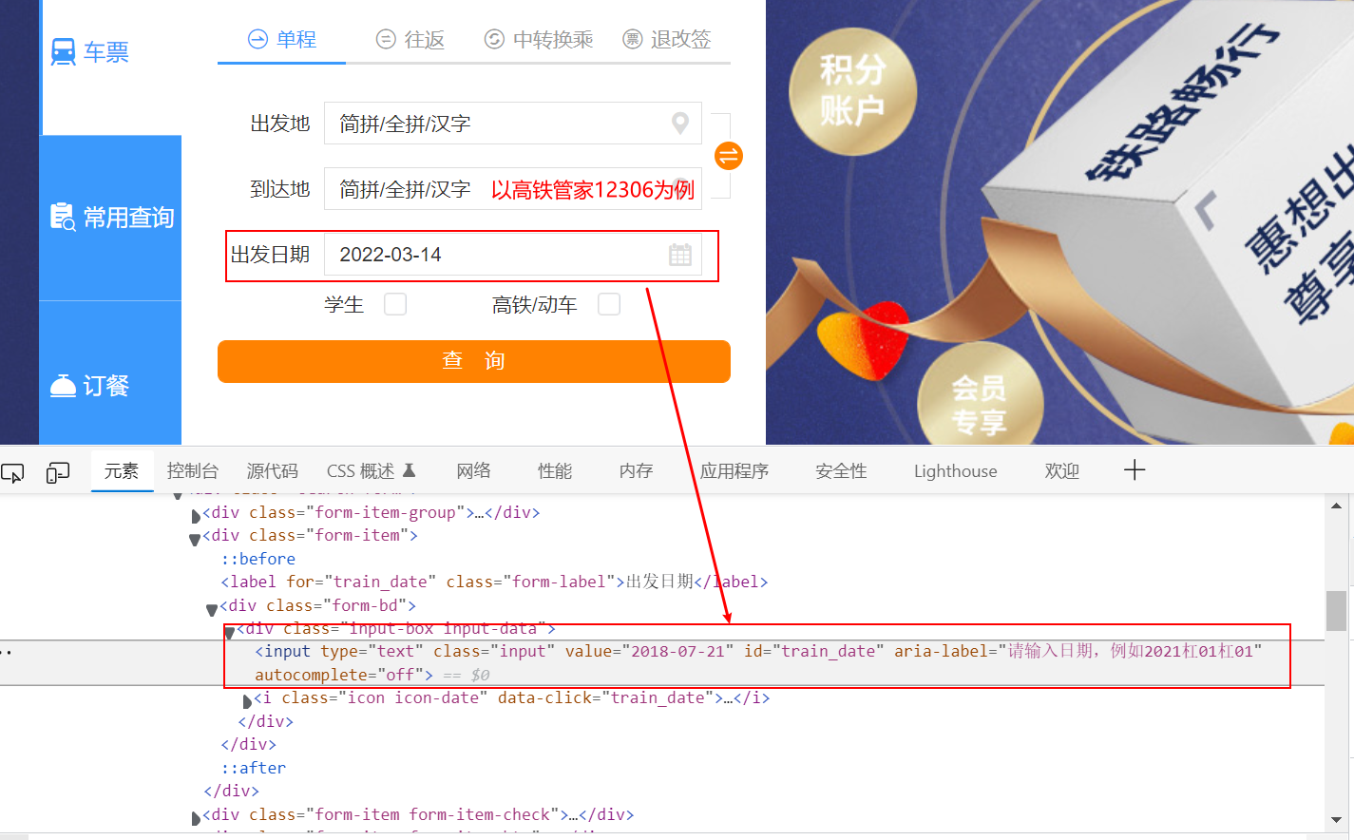Collapse the form-item div node
Screen dimensions: 1354x840
click(195, 539)
